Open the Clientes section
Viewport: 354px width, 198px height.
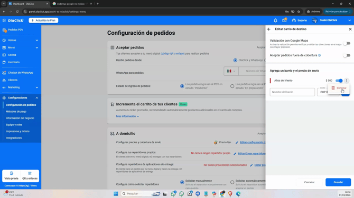click(x=13, y=80)
